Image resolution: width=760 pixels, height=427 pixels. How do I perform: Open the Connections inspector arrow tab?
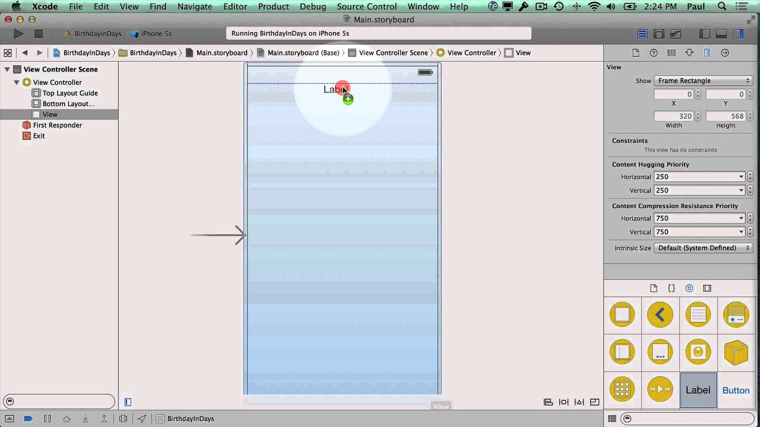tap(725, 53)
